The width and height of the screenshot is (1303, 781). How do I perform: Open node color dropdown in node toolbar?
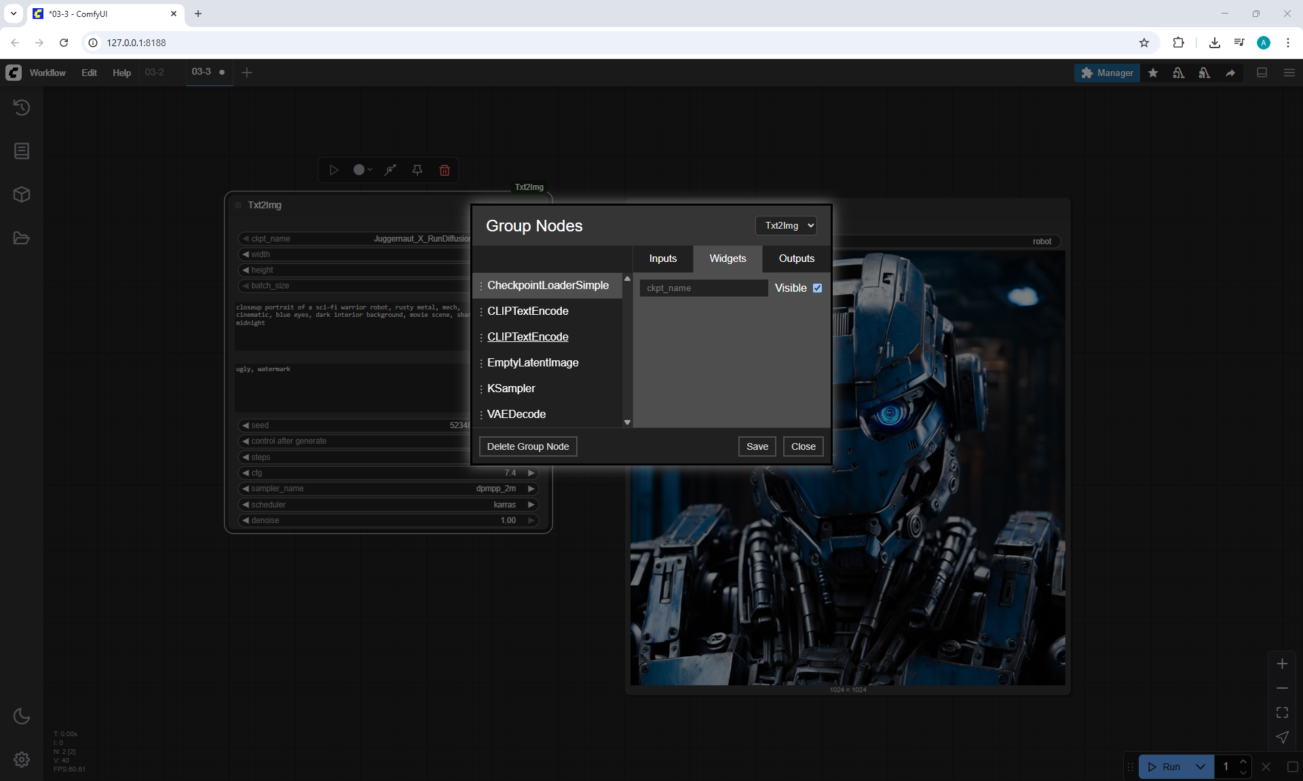(363, 170)
